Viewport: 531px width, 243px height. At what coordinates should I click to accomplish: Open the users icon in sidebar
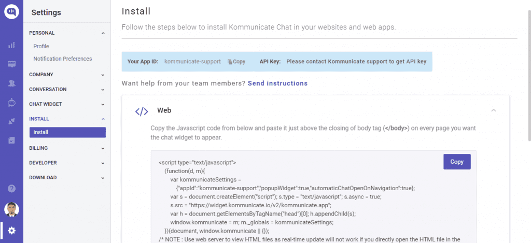pyautogui.click(x=11, y=83)
